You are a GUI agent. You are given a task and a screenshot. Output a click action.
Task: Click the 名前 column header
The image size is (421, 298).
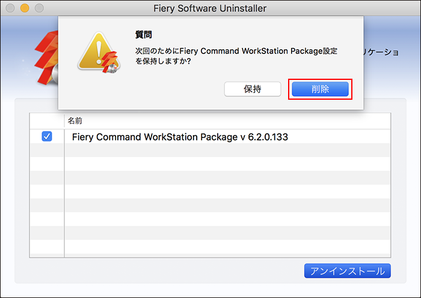[x=75, y=121]
